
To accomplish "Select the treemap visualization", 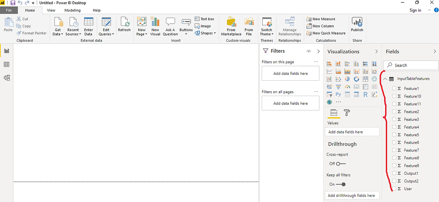I will tap(365, 79).
